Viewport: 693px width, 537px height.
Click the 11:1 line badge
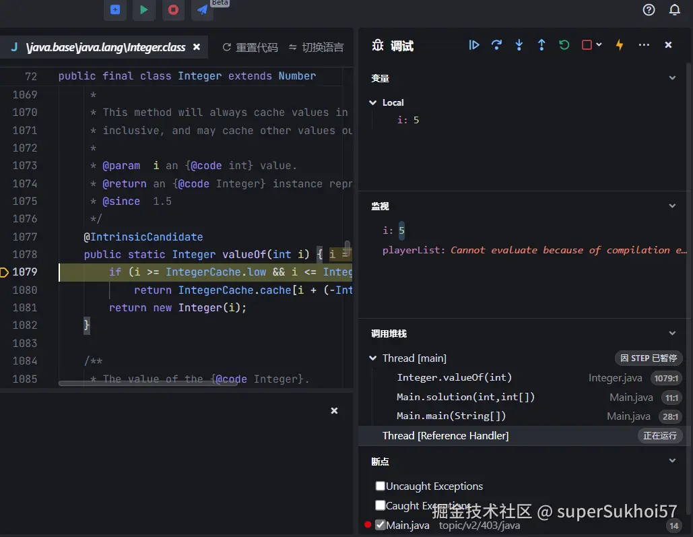pos(671,398)
